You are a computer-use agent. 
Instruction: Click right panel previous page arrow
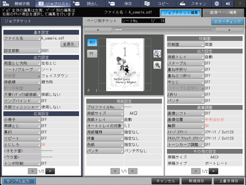coord(196,171)
